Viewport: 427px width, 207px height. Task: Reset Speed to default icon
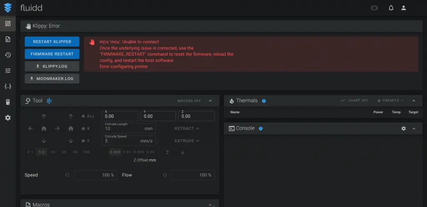tap(67, 175)
